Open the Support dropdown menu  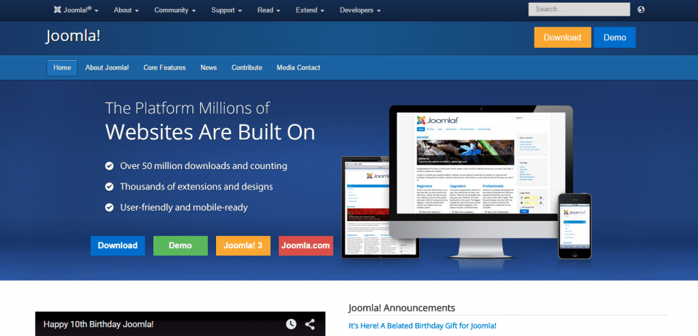click(x=226, y=10)
